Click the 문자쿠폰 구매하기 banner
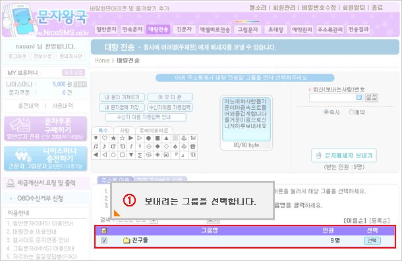Viewport: 402px width, 261px height. click(45, 129)
